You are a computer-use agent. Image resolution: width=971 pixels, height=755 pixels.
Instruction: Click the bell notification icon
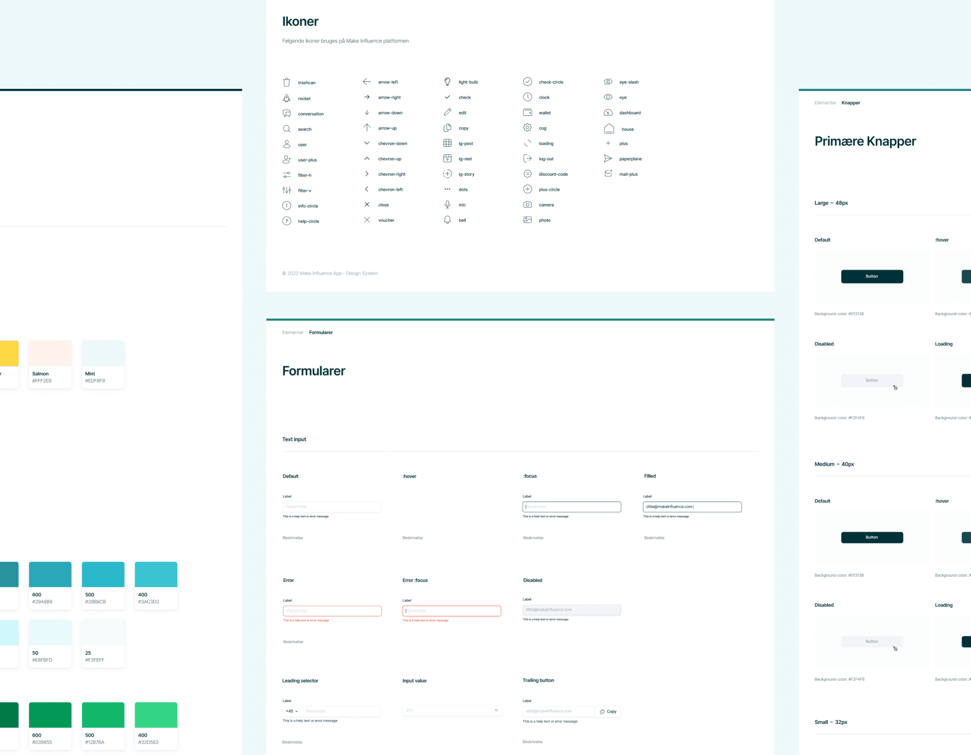[447, 220]
